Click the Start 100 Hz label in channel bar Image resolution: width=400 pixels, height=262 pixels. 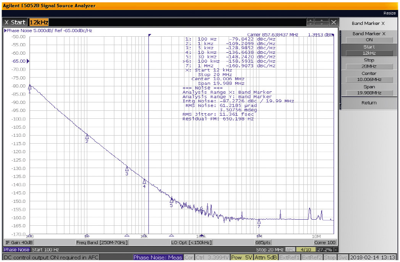(x=45, y=250)
